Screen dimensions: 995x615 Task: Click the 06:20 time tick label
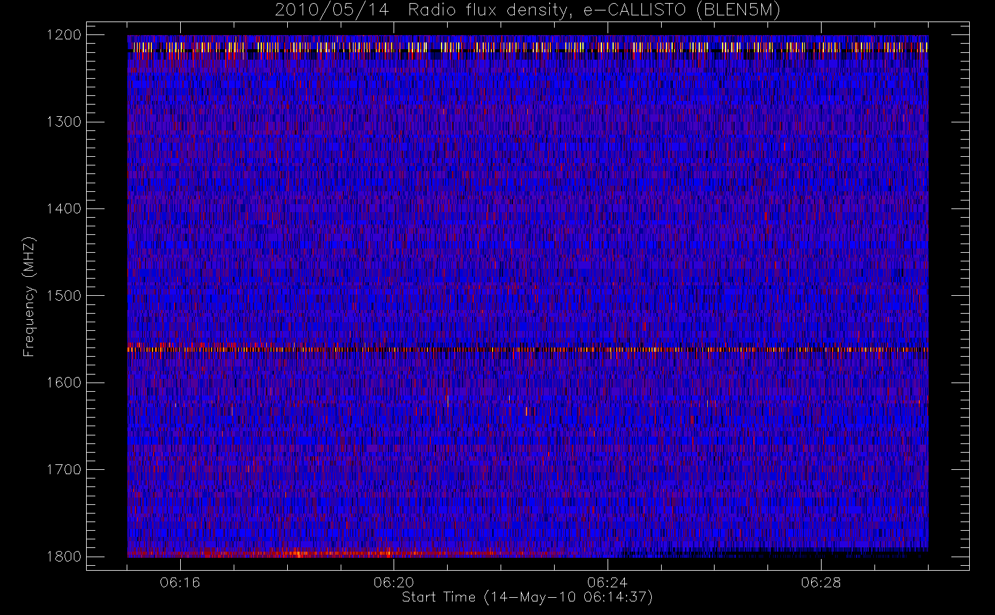pyautogui.click(x=394, y=582)
